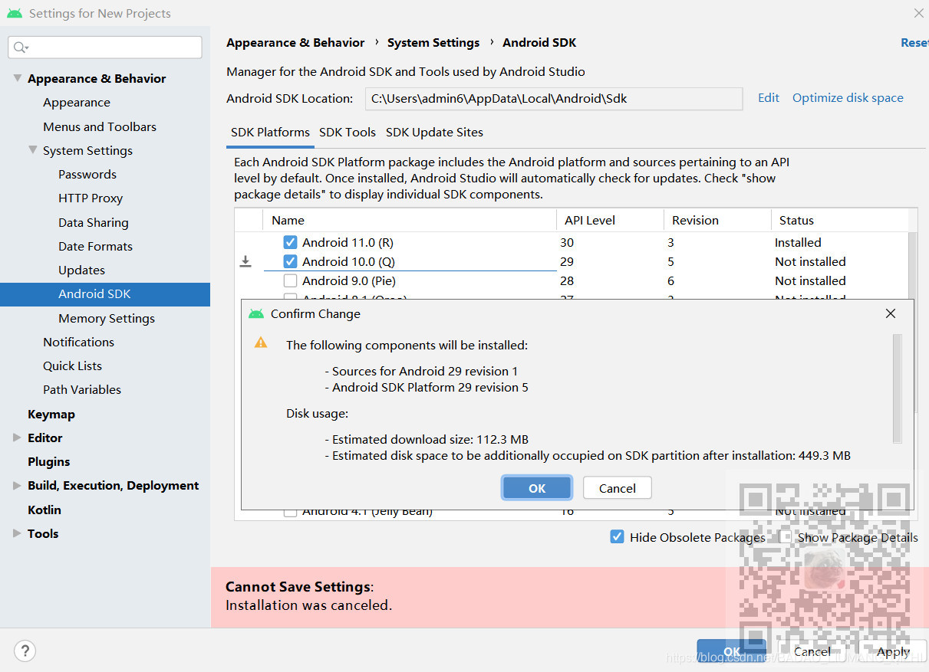Switch to the SDK Platforms tab

(x=270, y=132)
